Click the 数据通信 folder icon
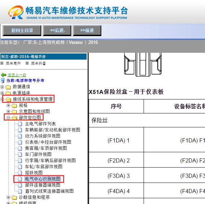205x204 pixels. point(8,87)
